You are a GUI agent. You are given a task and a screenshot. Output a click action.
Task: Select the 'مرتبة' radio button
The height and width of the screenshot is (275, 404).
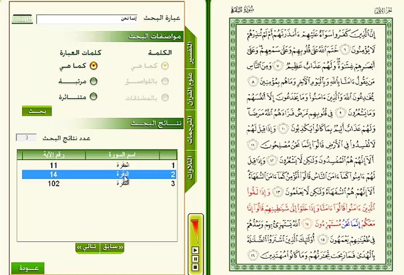(x=93, y=81)
